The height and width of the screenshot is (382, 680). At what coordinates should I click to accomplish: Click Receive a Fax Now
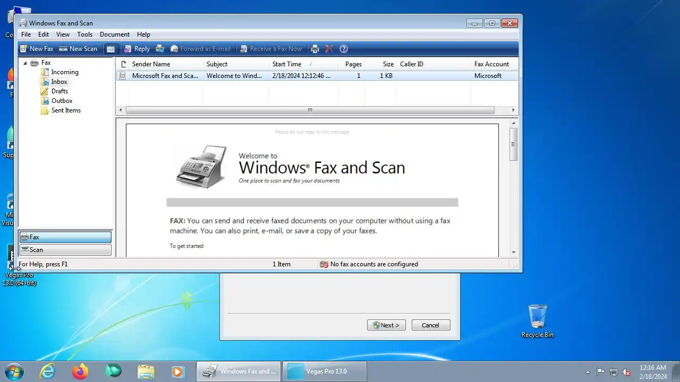pyautogui.click(x=270, y=49)
